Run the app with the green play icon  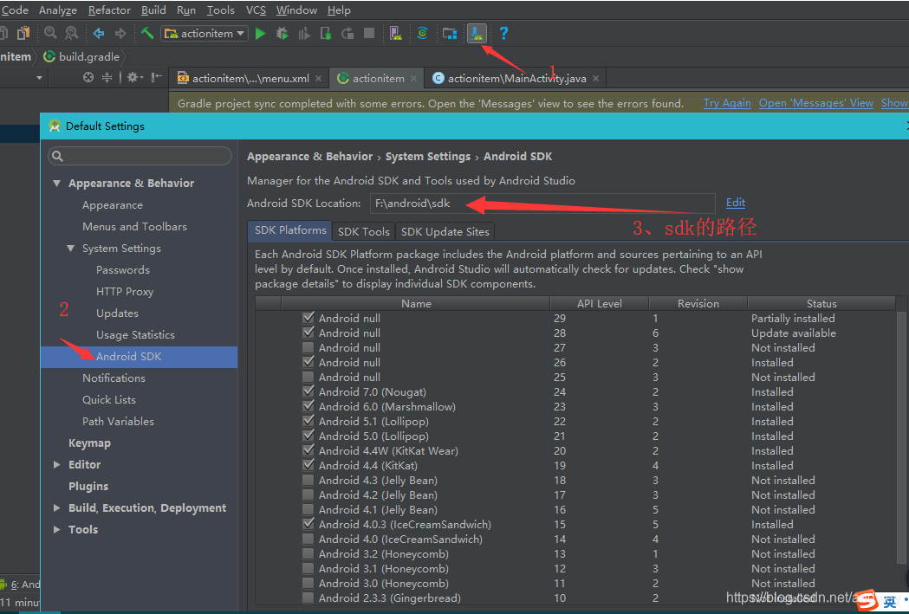coord(260,34)
